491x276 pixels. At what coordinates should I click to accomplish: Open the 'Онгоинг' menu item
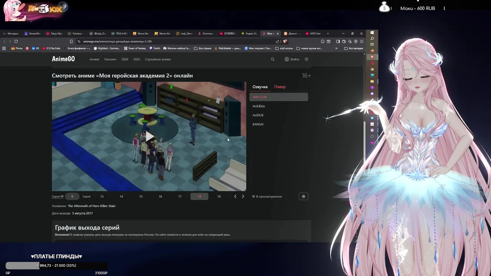pyautogui.click(x=110, y=59)
